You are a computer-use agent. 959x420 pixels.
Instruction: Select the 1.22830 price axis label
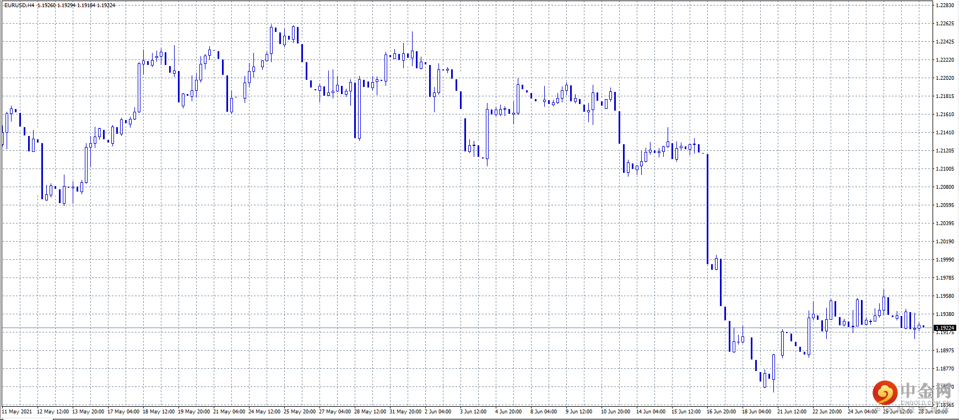point(945,6)
